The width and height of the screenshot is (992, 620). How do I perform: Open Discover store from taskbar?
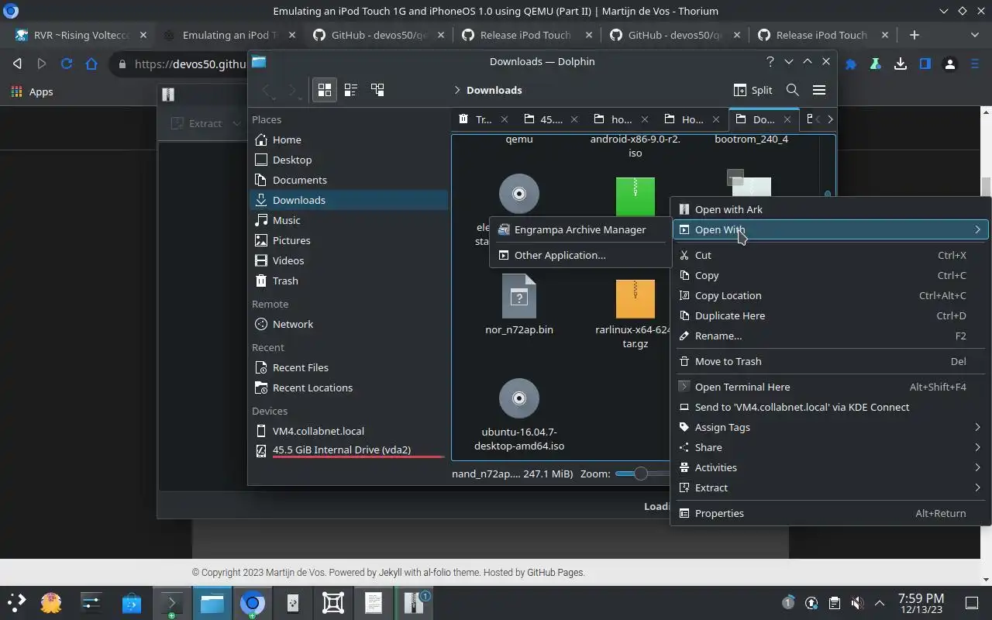(x=131, y=602)
